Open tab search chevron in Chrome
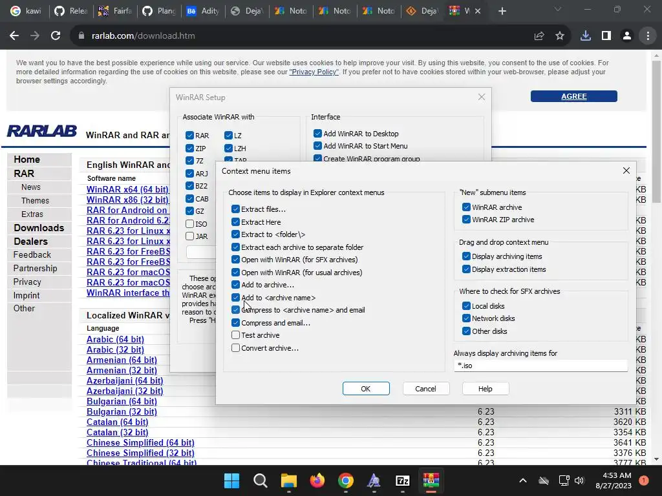Viewport: 662px width, 496px height. tap(558, 9)
